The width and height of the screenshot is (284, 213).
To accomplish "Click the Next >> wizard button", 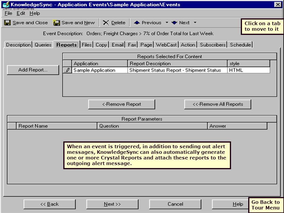I will pyautogui.click(x=112, y=204).
